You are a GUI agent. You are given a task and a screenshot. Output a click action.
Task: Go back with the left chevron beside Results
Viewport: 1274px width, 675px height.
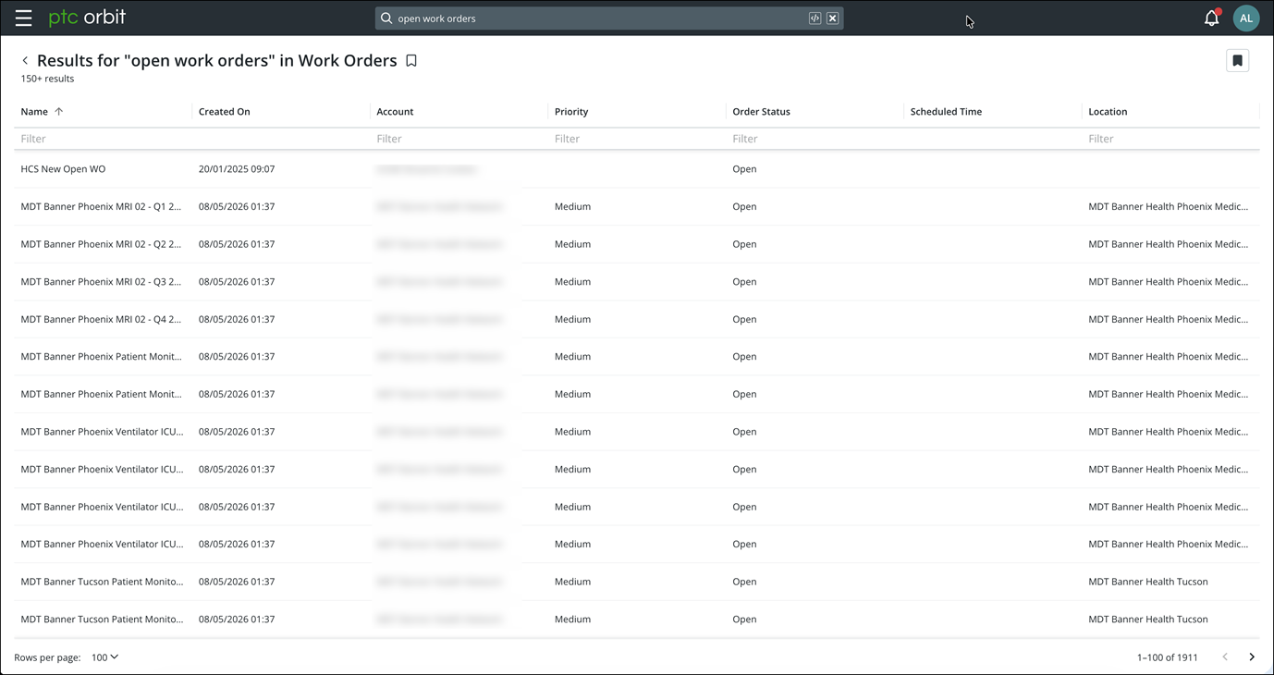(x=25, y=61)
